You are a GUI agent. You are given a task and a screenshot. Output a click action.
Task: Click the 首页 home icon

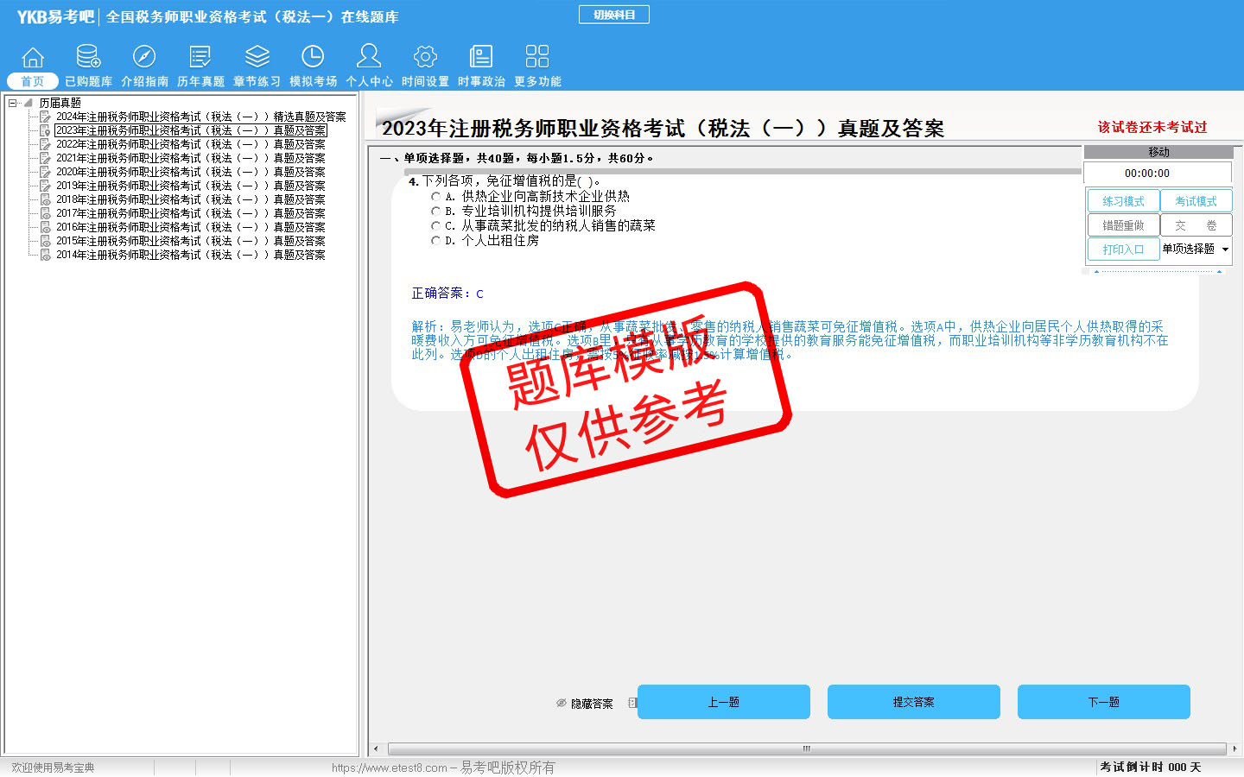click(x=33, y=58)
